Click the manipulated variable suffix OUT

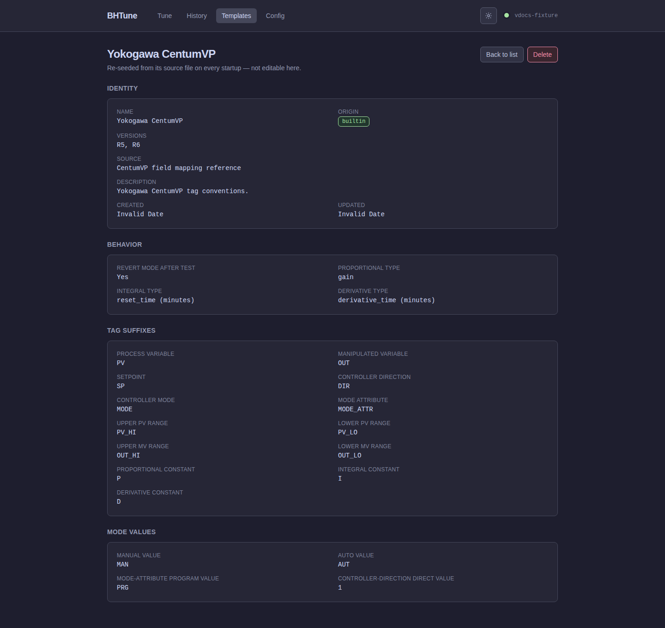pyautogui.click(x=344, y=363)
